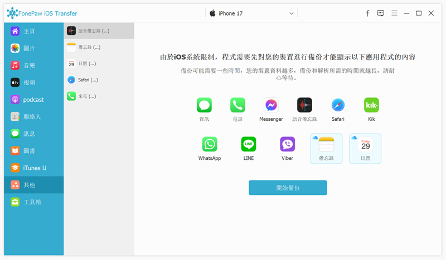The image size is (446, 260).
Task: Click the Safari compass app icon
Action: (338, 105)
